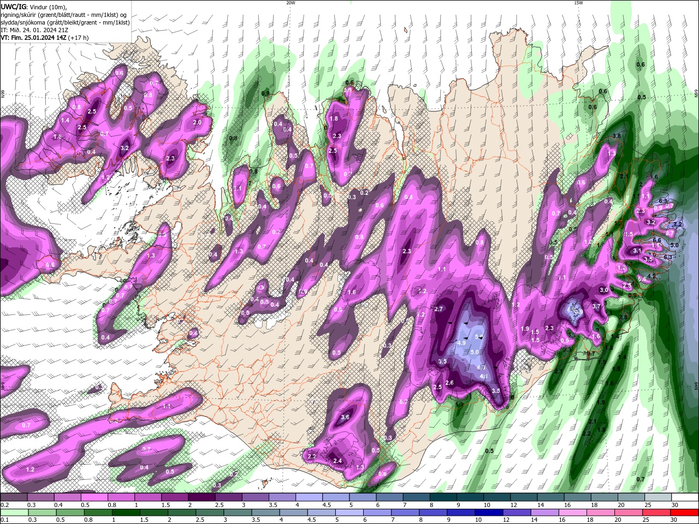Click the 3.7 precipitation value on the map
Image resolution: width=699 pixels, height=524 pixels.
596,306
